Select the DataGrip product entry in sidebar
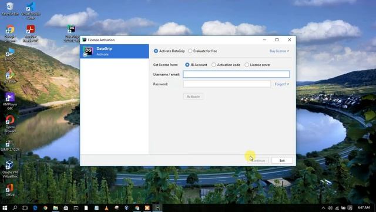 [x=115, y=51]
